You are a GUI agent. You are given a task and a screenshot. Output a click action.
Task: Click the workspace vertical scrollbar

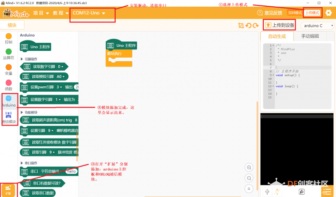[257, 146]
